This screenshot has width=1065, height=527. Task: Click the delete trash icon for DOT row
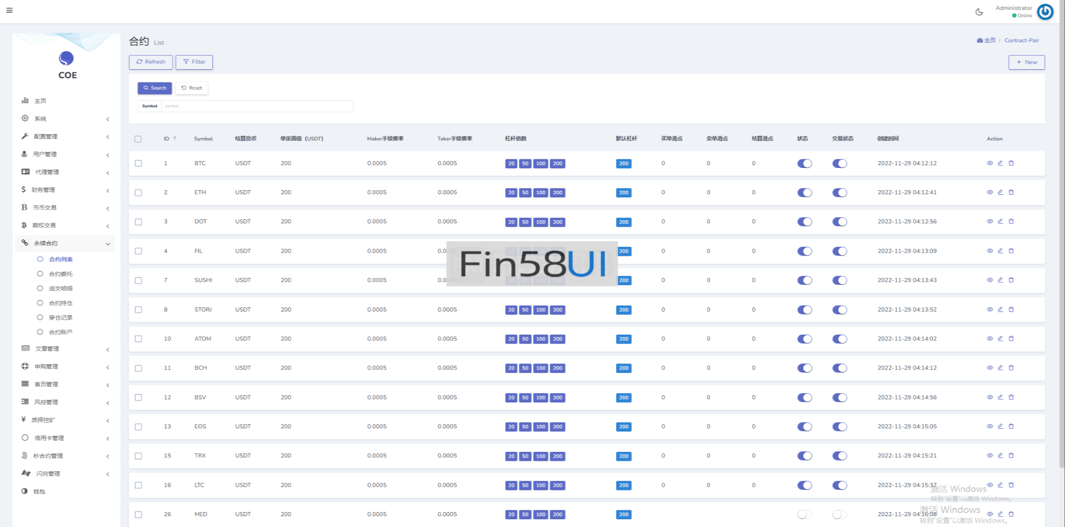[x=1011, y=221]
